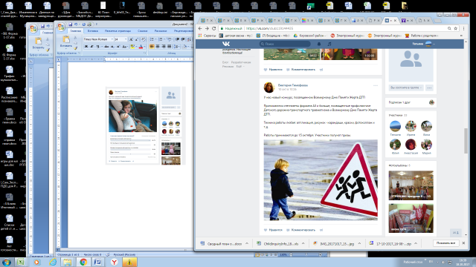This screenshot has height=267, width=476.
Task: Open the road sign child photo in post
Action: (321, 179)
